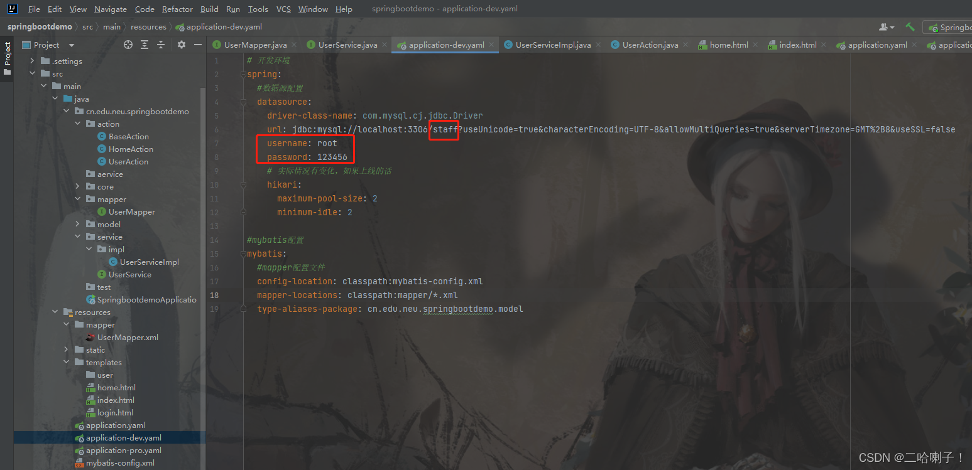Click the Build project hammer icon

[x=910, y=27]
